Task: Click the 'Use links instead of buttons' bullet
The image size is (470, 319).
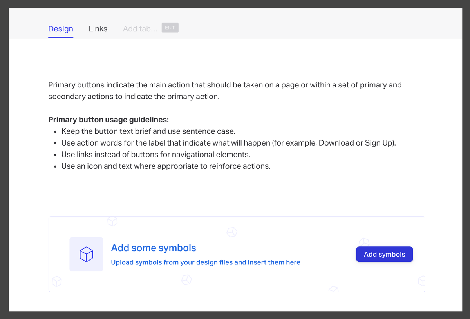Action: tap(155, 155)
